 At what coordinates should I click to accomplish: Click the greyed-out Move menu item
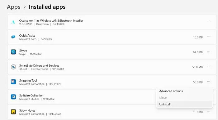point(184,98)
